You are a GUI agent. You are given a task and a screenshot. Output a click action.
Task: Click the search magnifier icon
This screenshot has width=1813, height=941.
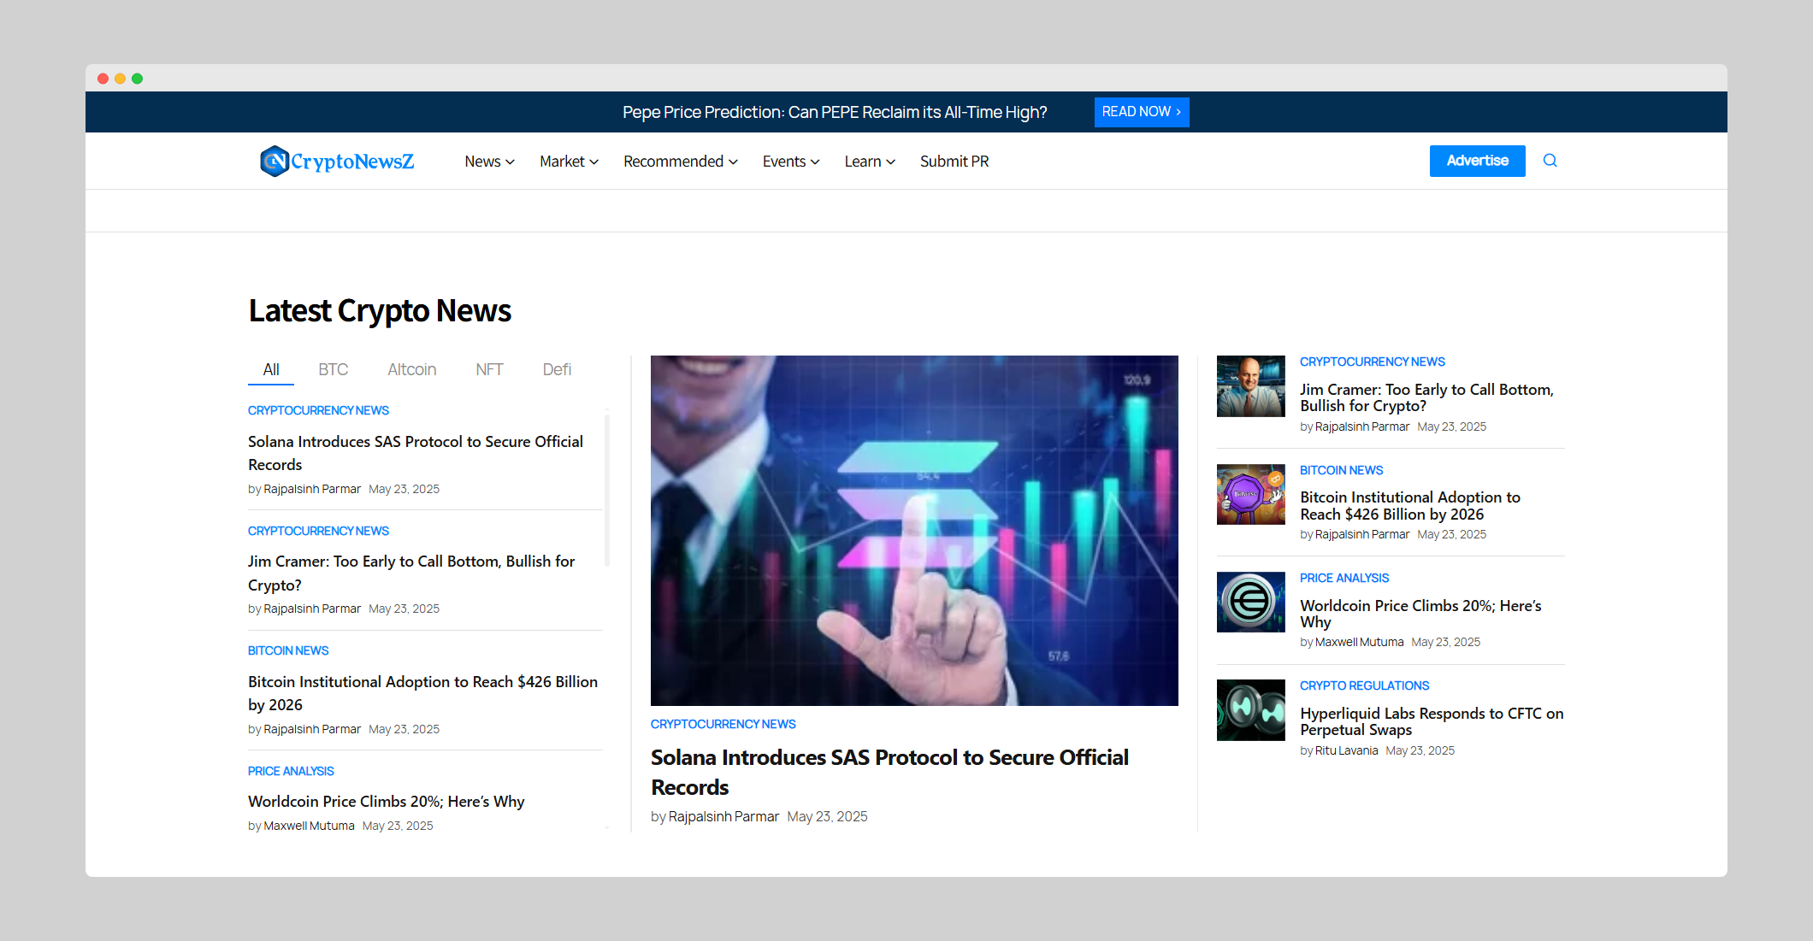click(x=1550, y=161)
